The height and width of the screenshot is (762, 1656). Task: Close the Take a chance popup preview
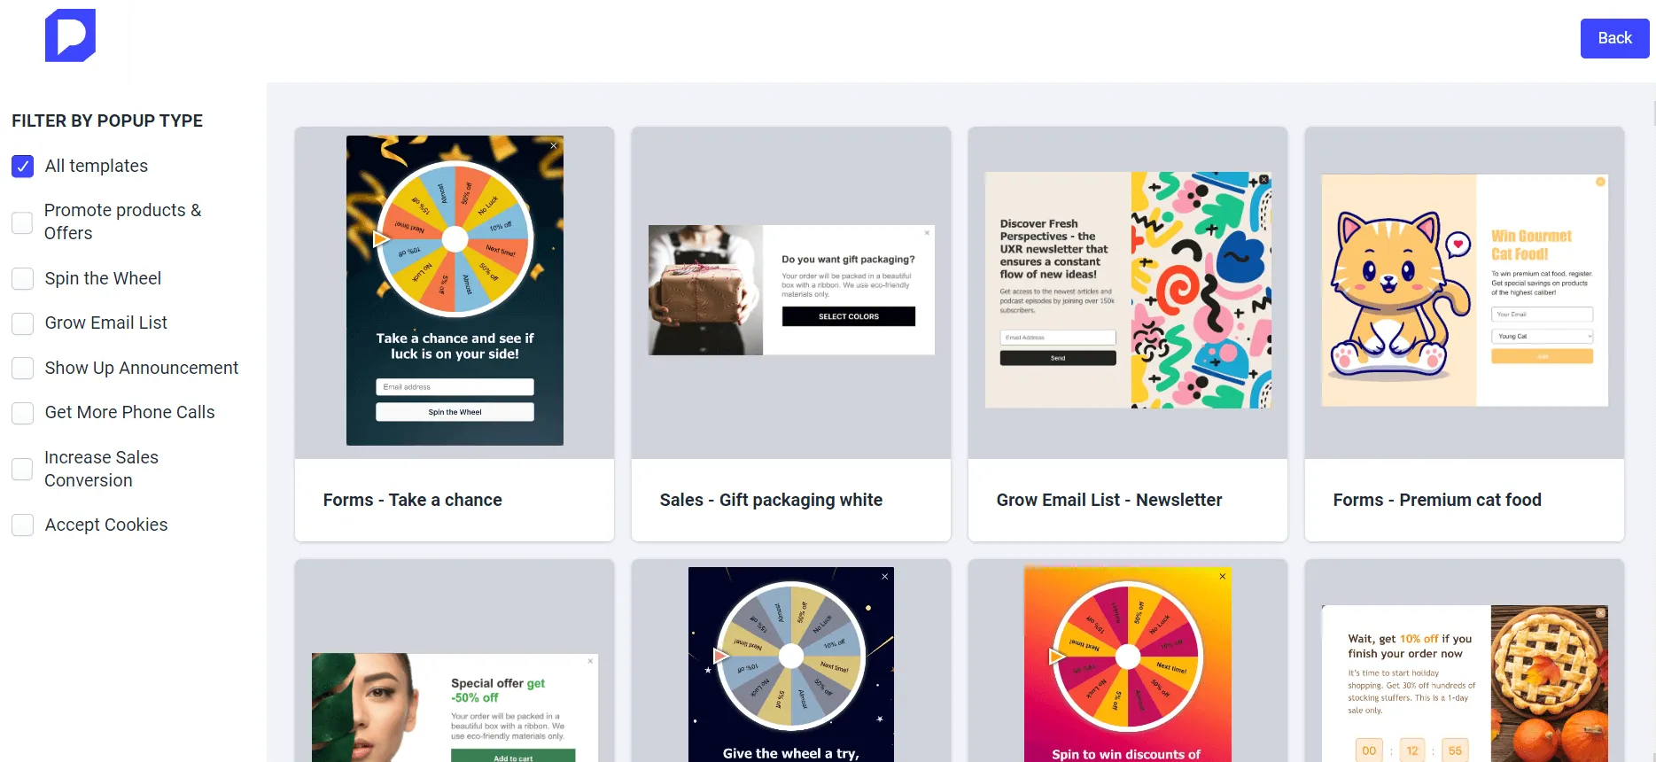tap(554, 145)
